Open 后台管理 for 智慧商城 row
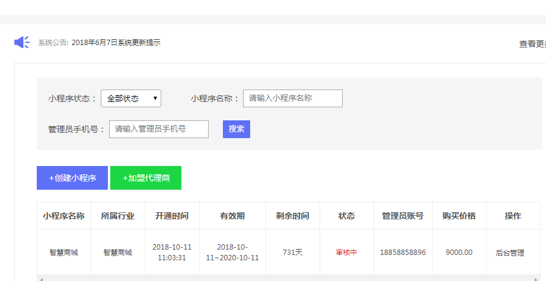The width and height of the screenshot is (546, 281). point(510,253)
